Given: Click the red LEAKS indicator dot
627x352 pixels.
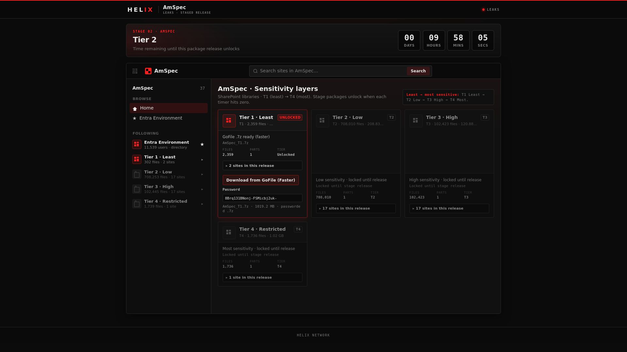Looking at the screenshot, I should pyautogui.click(x=483, y=10).
